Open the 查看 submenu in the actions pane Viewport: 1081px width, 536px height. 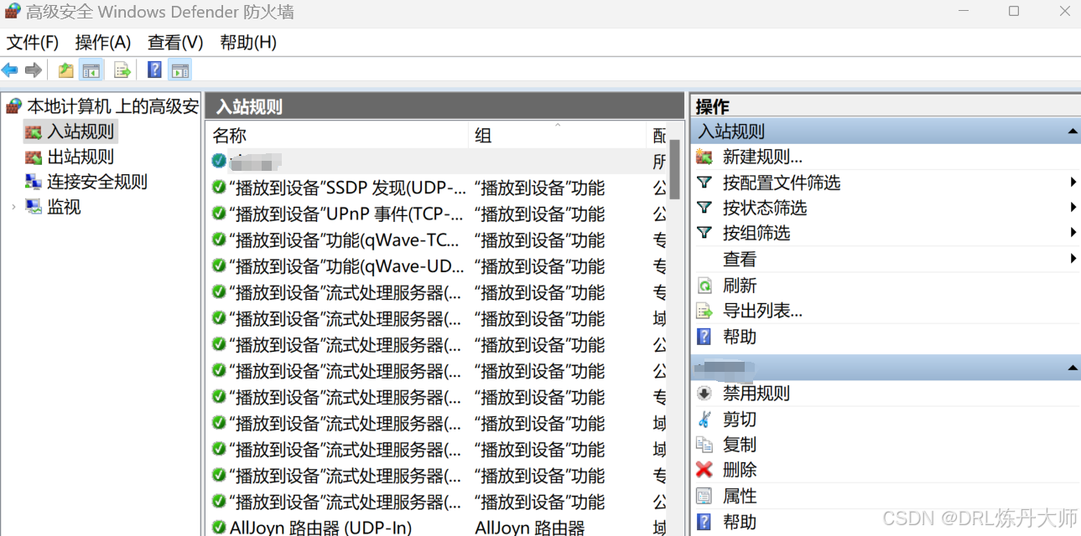886,260
